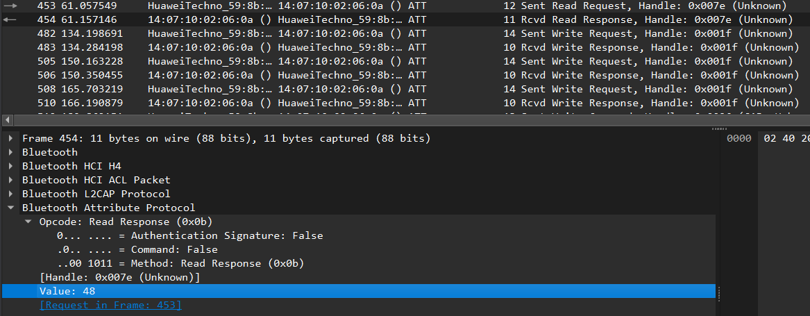
Task: Collapse the Bluetooth Attribute Protocol section
Action: tap(10, 208)
